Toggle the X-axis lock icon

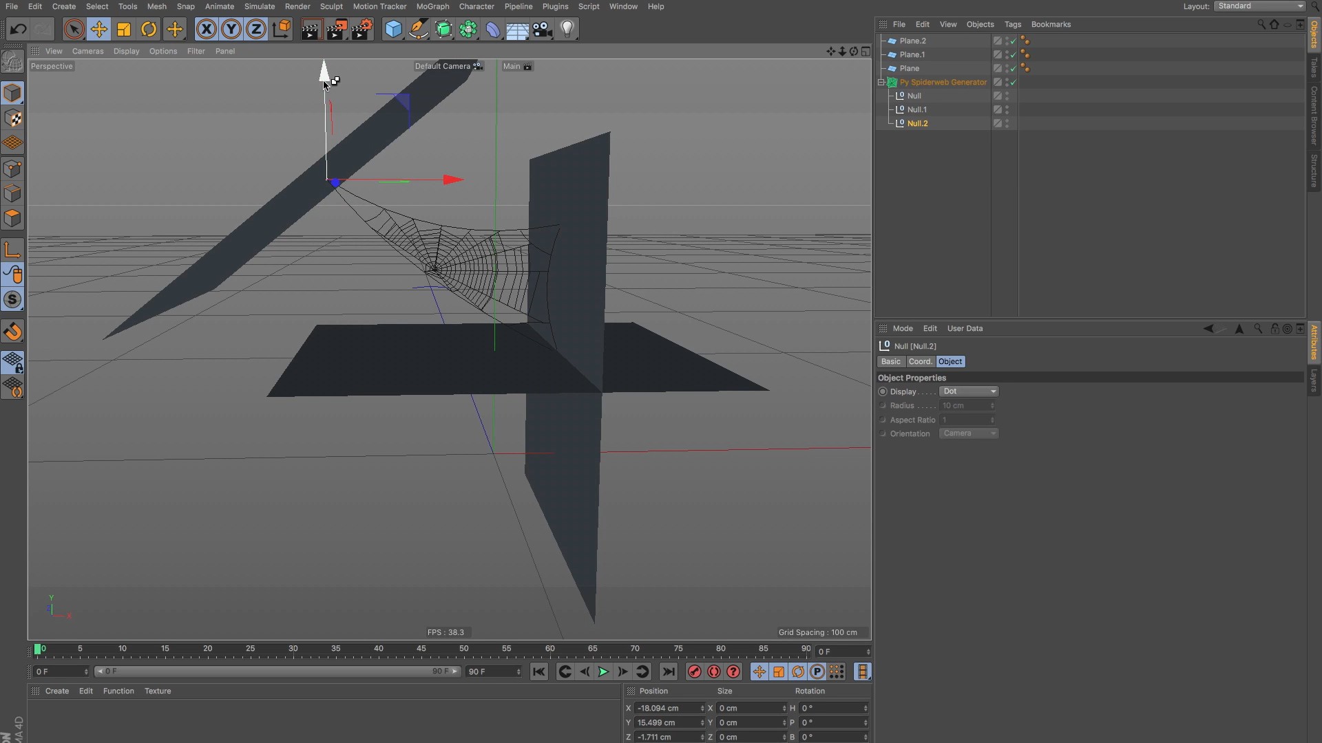pyautogui.click(x=206, y=29)
